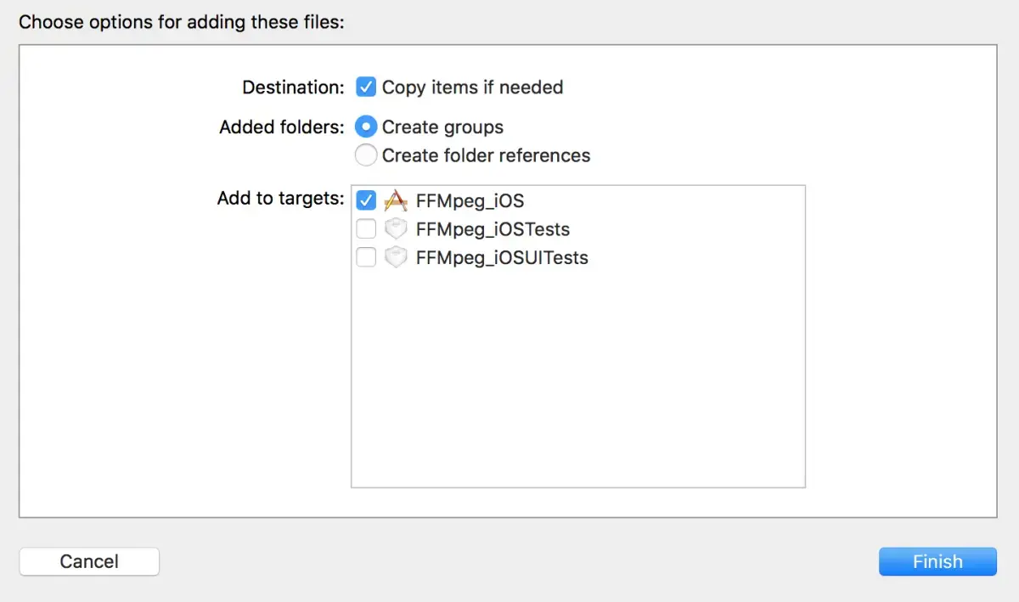Cancel adding the files
The image size is (1019, 602).
tap(88, 561)
